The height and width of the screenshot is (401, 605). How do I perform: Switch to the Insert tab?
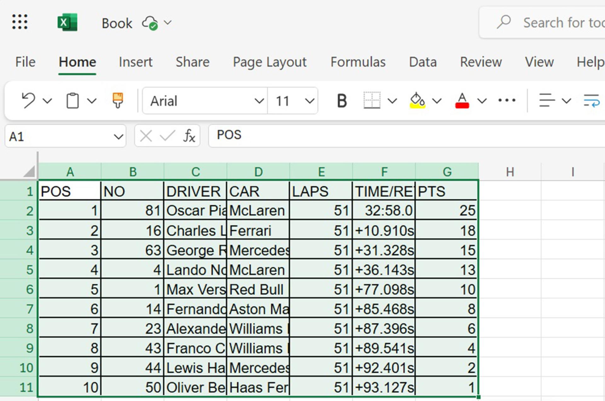tap(135, 62)
